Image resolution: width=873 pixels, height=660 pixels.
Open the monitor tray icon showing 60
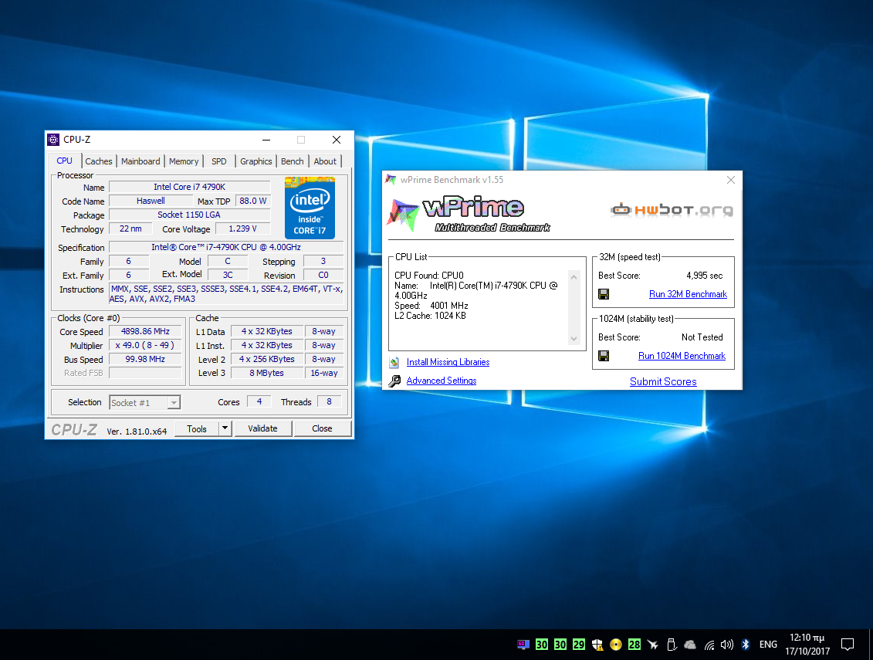[x=523, y=645]
